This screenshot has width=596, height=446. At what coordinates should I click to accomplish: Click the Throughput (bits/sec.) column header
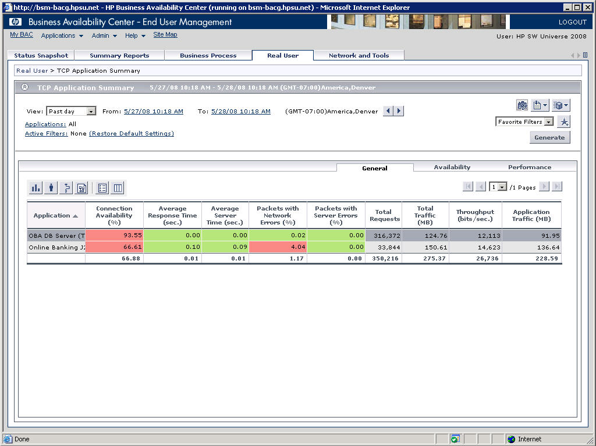(x=475, y=215)
